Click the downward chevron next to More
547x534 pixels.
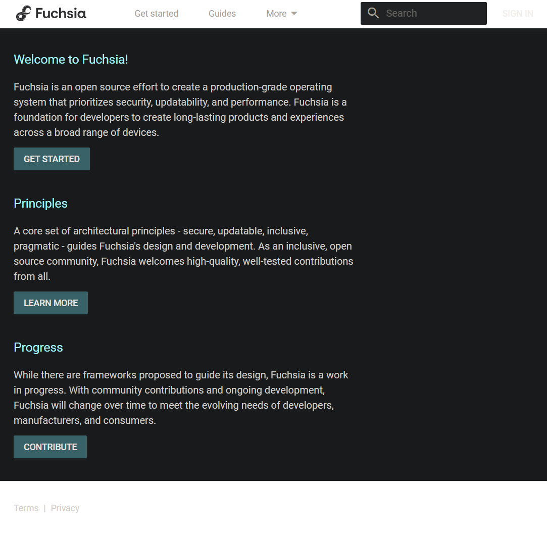click(294, 14)
